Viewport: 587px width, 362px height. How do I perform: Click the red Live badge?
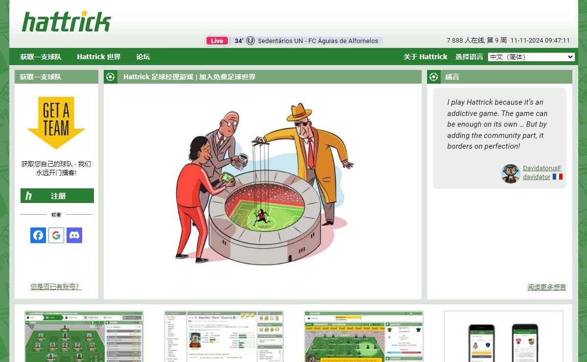click(217, 41)
